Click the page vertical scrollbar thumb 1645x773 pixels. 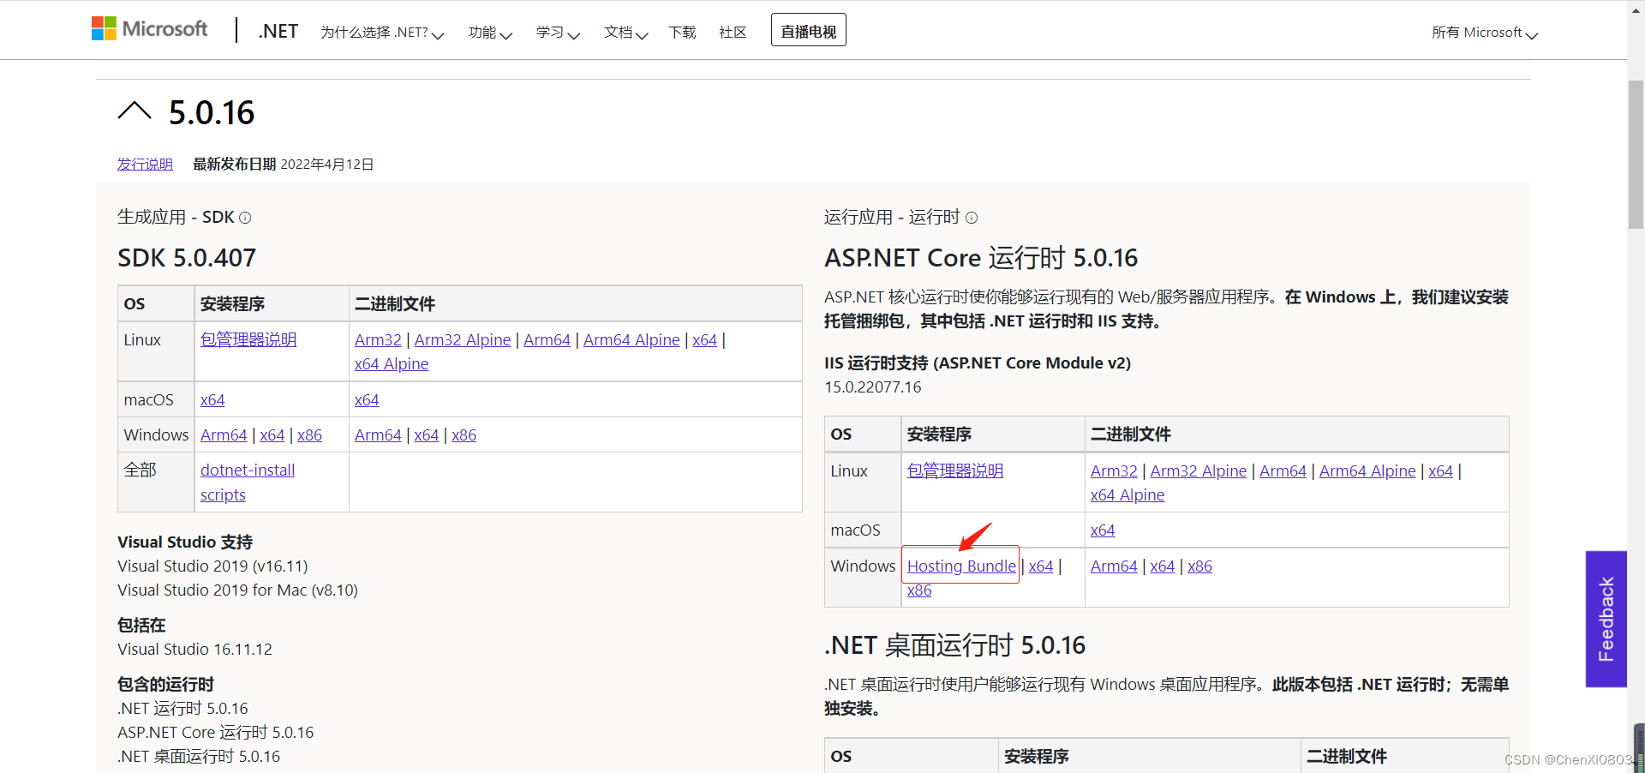click(1636, 154)
